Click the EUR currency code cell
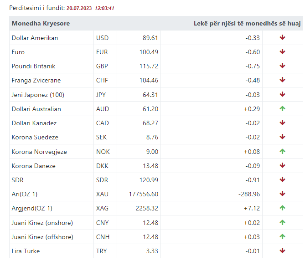The image size is (305, 271). (x=102, y=52)
